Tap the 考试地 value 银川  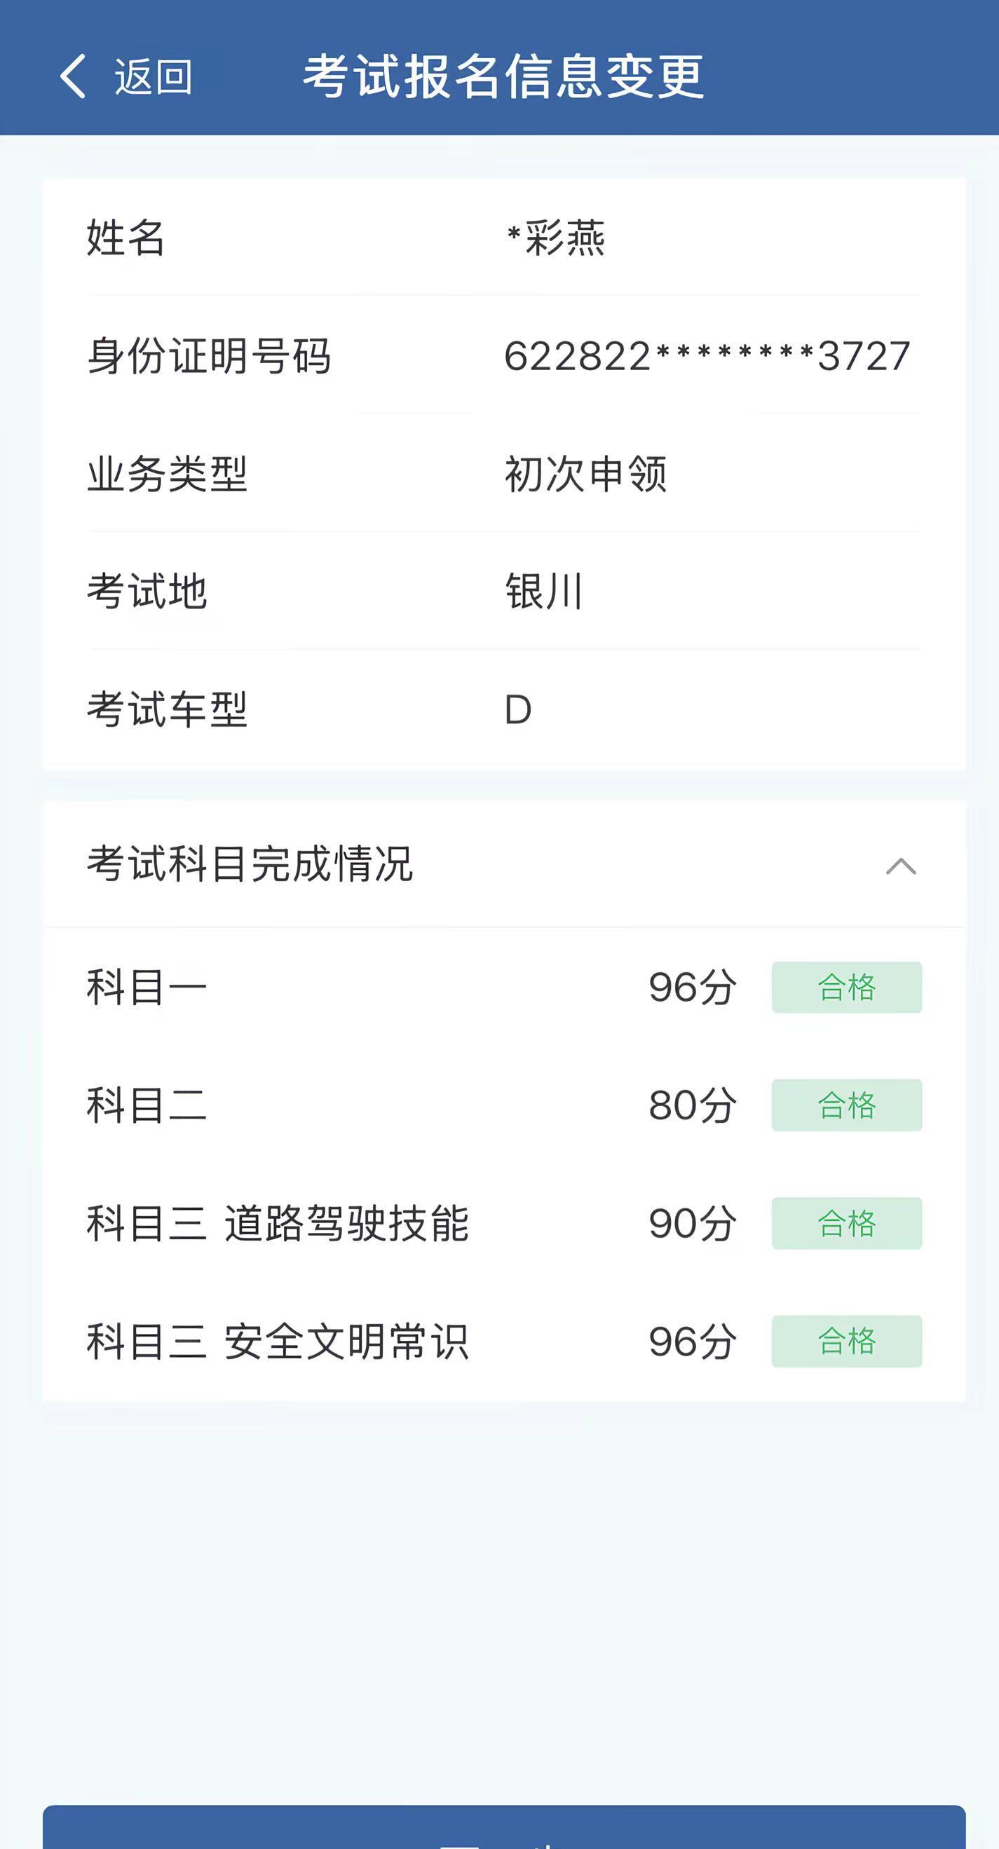(x=544, y=592)
